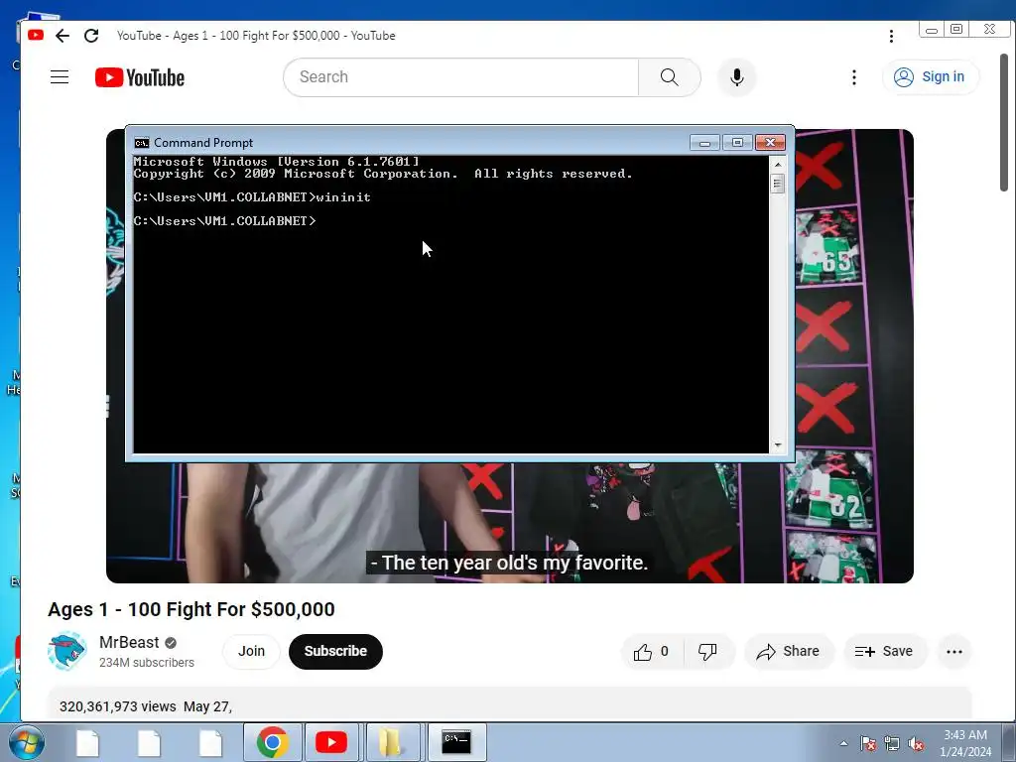Subscribe to MrBeast
This screenshot has height=762, width=1016.
tap(335, 651)
